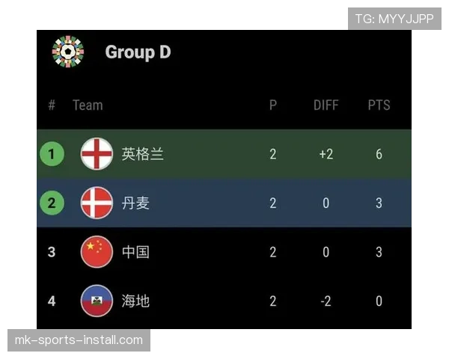This screenshot has width=449, height=359.
Task: Open the 英格兰 team name
Action: click(x=143, y=154)
